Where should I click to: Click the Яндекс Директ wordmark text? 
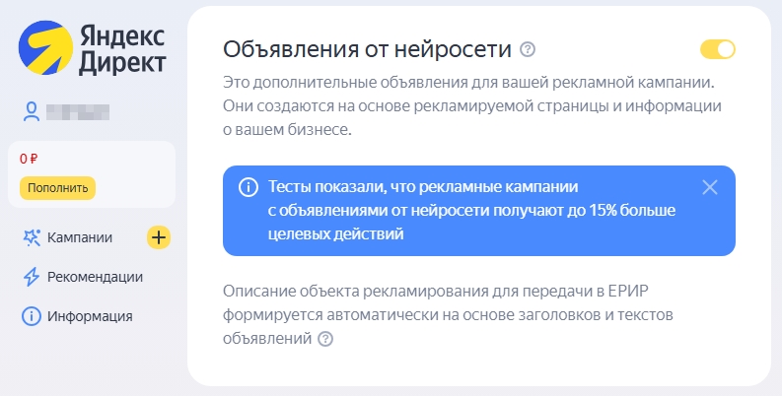pyautogui.click(x=122, y=49)
